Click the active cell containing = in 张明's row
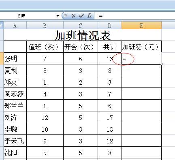This screenshot has height=160, width=175. pyautogui.click(x=141, y=58)
